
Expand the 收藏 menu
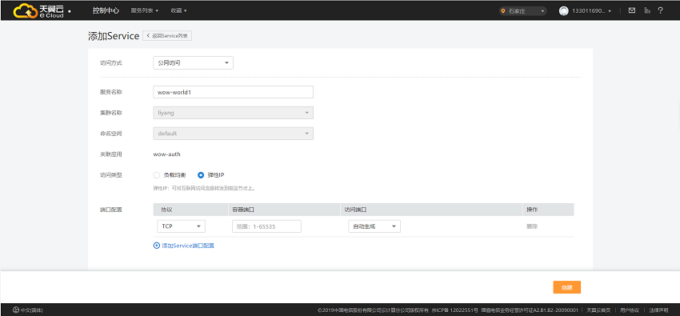178,10
